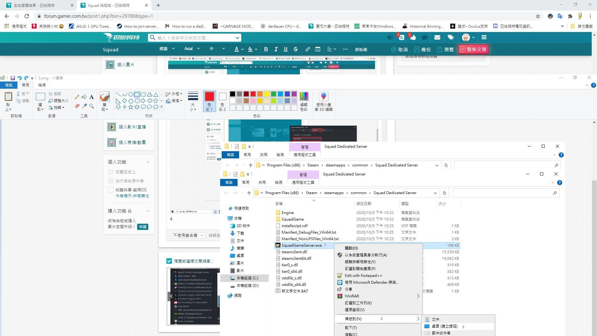This screenshot has width=597, height=336.
Task: Toggle underline formatting in forum editor
Action: click(x=285, y=49)
